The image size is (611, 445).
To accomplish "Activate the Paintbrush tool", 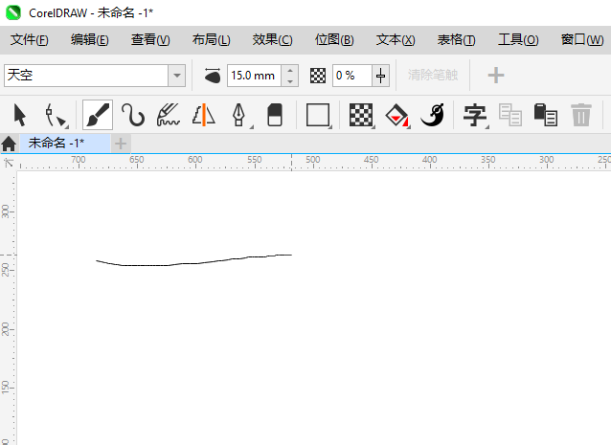I will coord(98,115).
